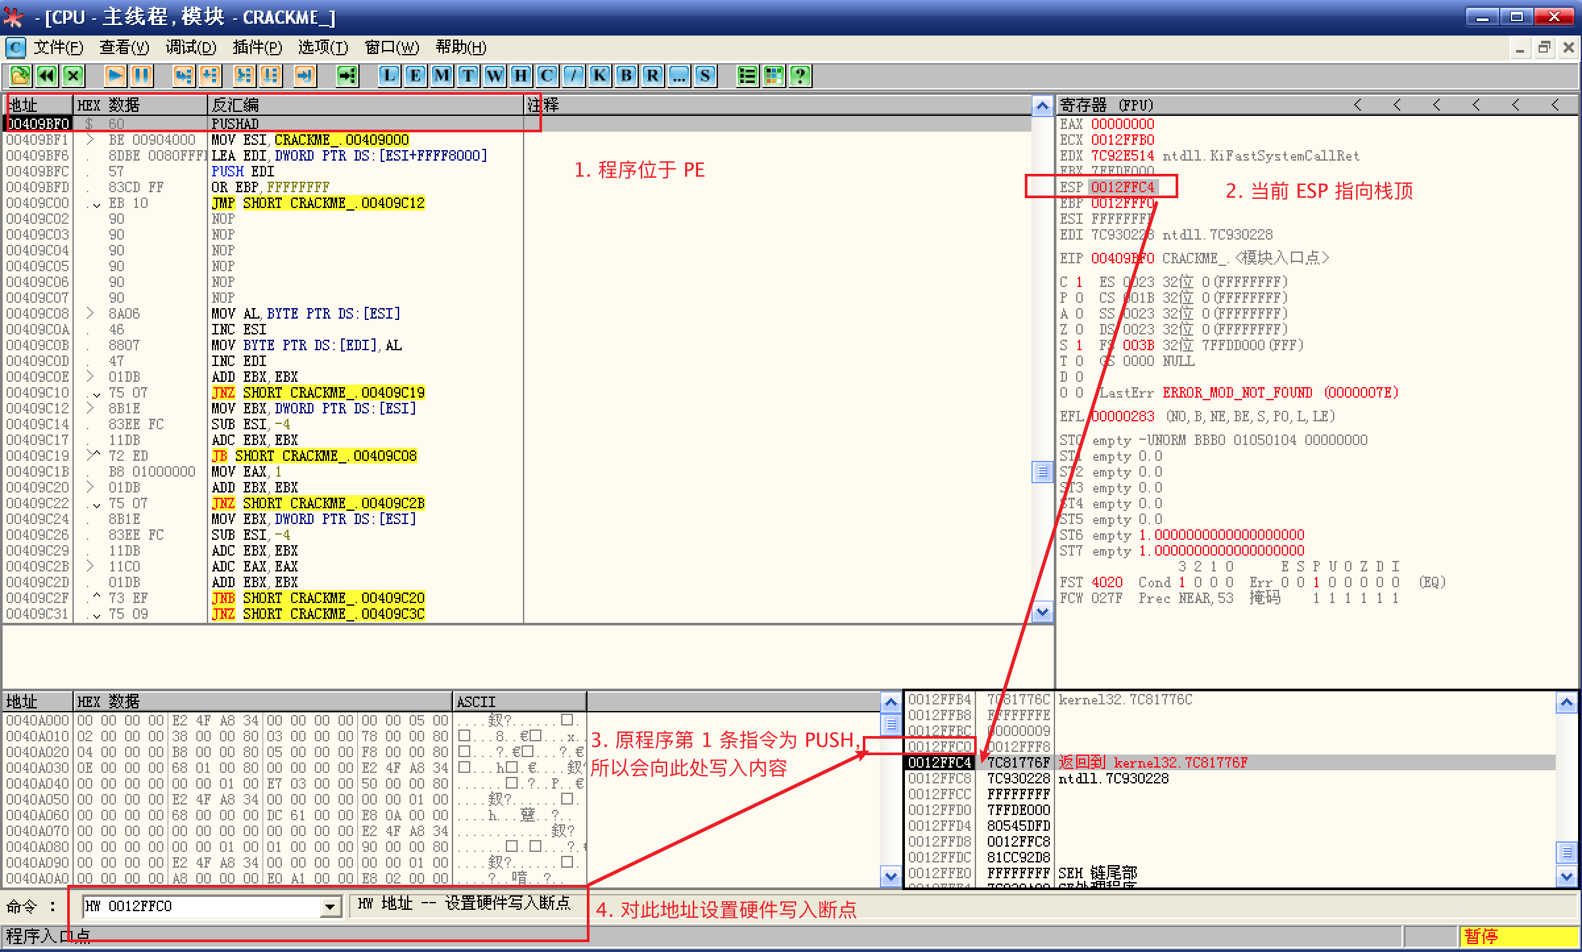
Task: Click the green Go to address icon
Action: click(x=347, y=76)
